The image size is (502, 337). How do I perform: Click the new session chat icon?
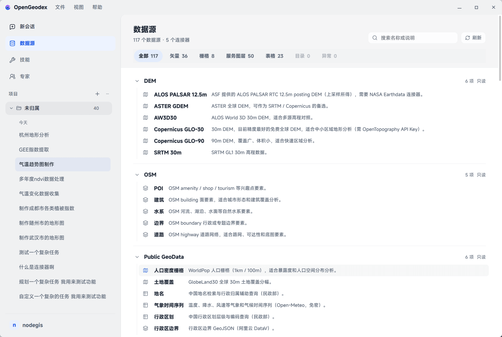pyautogui.click(x=12, y=27)
